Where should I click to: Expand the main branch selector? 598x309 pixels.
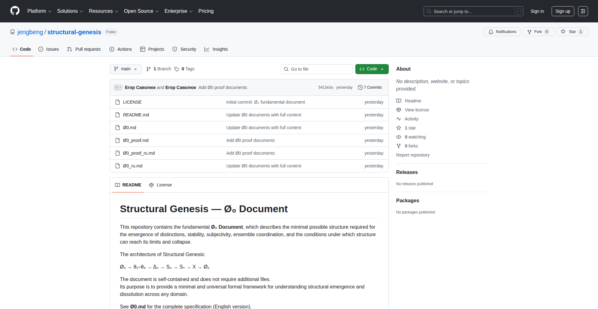point(126,69)
